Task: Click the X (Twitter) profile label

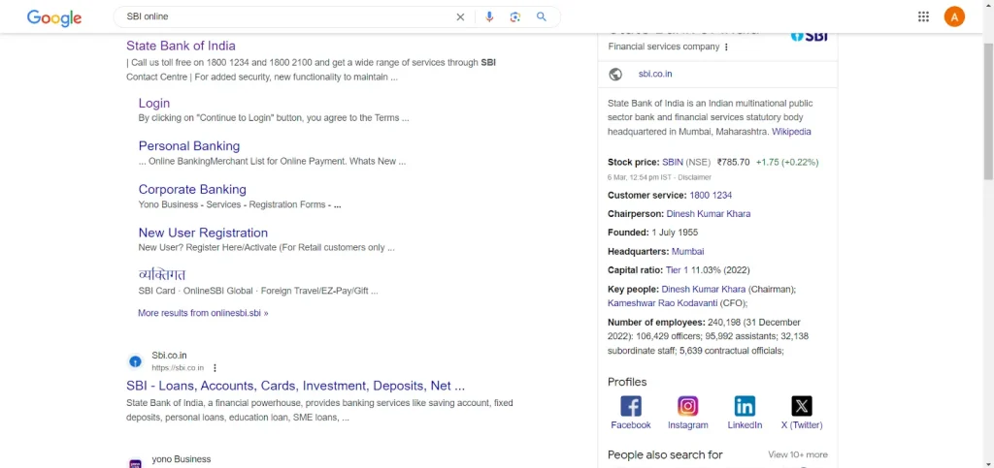Action: (802, 425)
